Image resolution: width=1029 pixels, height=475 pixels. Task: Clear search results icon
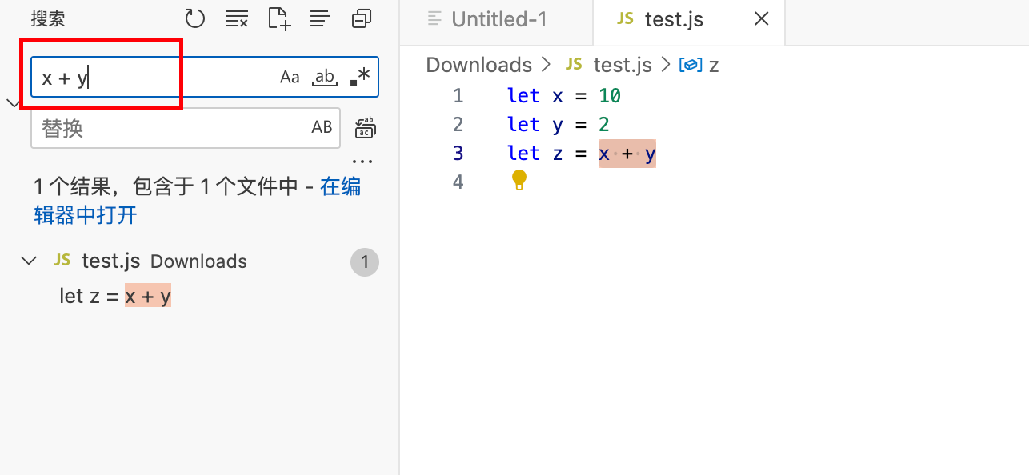pos(237,19)
